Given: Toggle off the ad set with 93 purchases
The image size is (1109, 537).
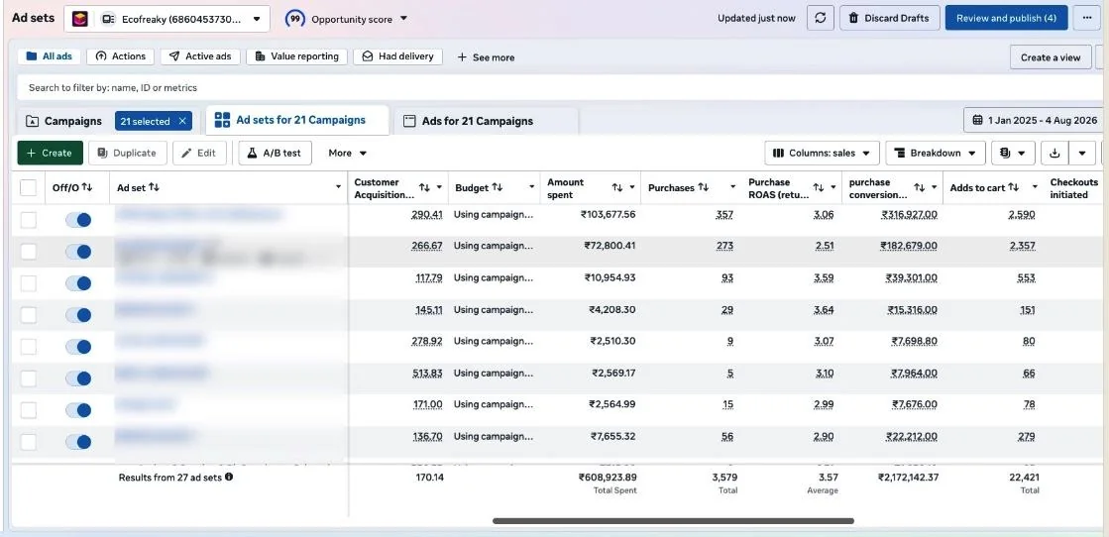Looking at the screenshot, I should point(78,283).
